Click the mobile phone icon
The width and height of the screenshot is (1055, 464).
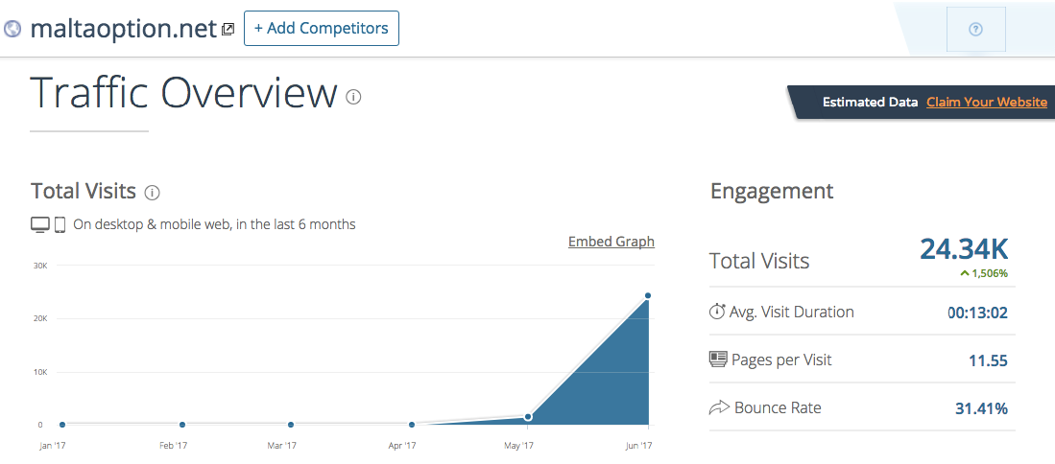tap(60, 225)
